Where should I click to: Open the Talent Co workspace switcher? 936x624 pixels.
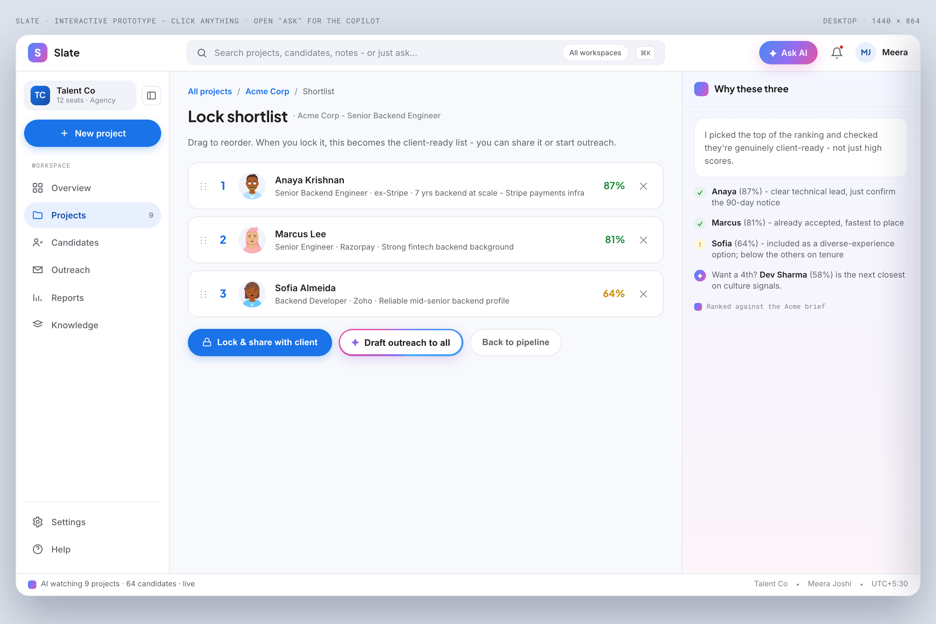[x=80, y=96]
